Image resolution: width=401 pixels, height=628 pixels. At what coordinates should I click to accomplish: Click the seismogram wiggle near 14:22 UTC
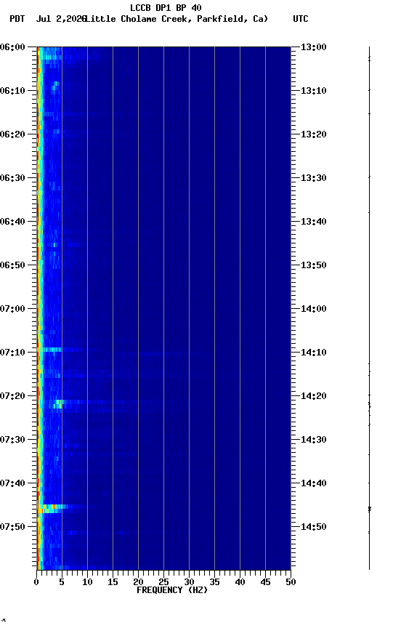[369, 406]
